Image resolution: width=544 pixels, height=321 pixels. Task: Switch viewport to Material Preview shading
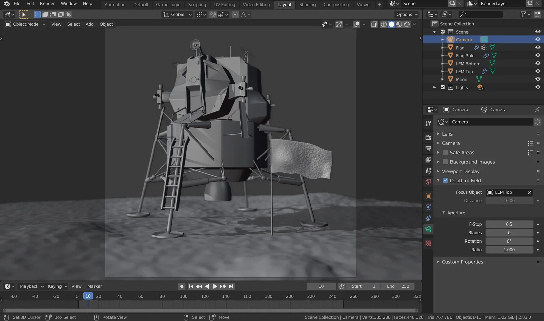point(399,24)
